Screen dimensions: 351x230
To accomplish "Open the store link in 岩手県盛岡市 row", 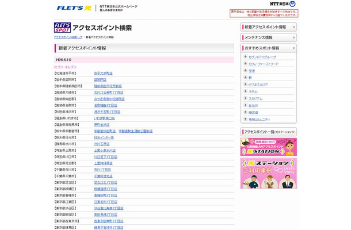I will pyautogui.click(x=100, y=80).
